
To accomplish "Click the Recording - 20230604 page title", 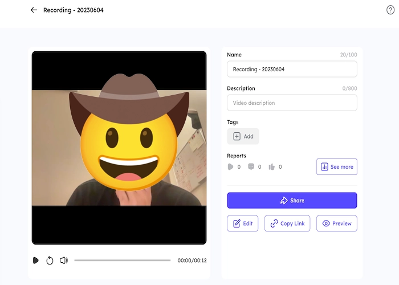I will coord(74,10).
